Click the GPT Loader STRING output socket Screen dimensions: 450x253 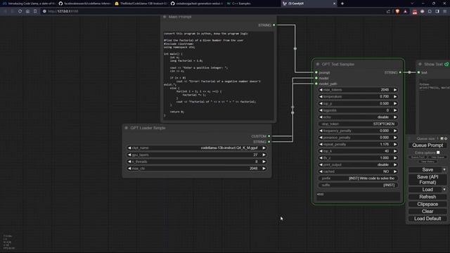[269, 142]
